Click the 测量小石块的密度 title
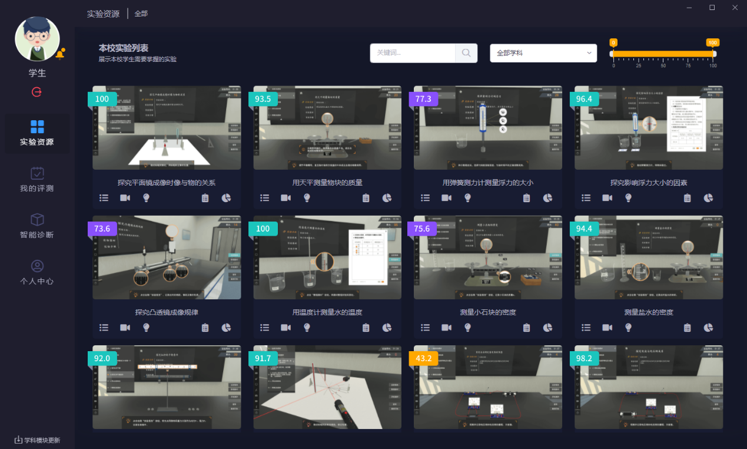The height and width of the screenshot is (449, 747). tap(488, 312)
